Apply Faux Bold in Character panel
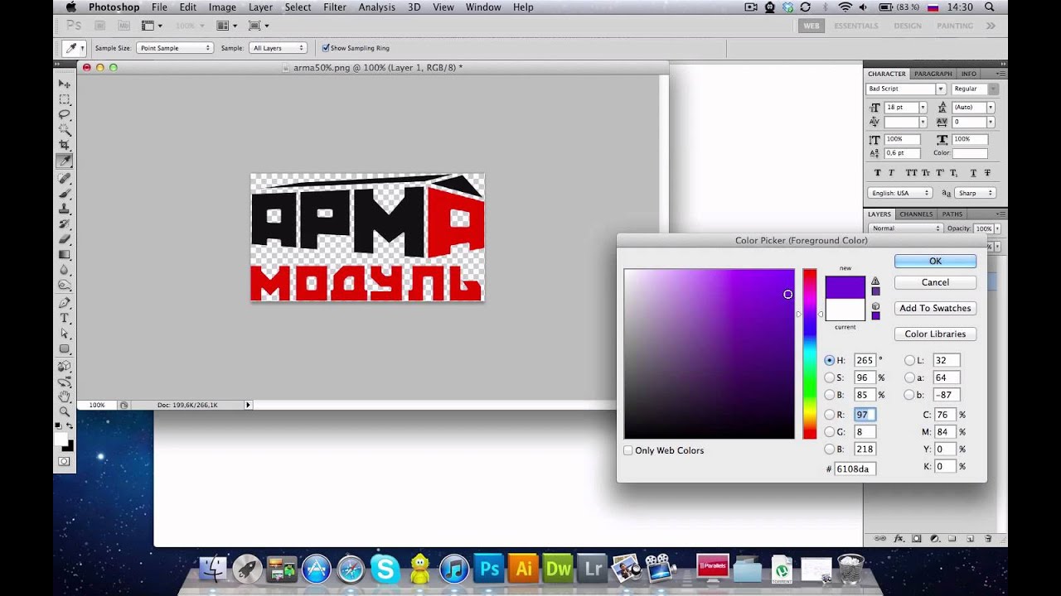Screen dimensions: 1061x596 878,173
